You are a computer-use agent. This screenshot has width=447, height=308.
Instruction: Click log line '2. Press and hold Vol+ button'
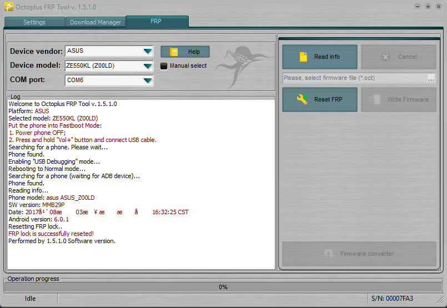tap(82, 140)
